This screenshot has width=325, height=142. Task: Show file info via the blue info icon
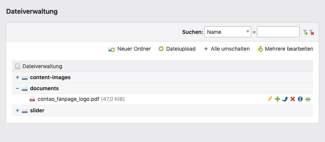300,99
